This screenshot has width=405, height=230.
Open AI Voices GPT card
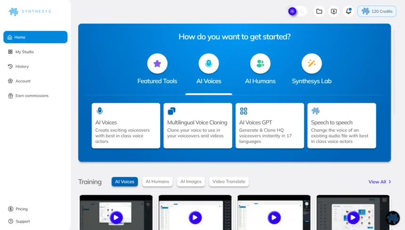(x=270, y=126)
